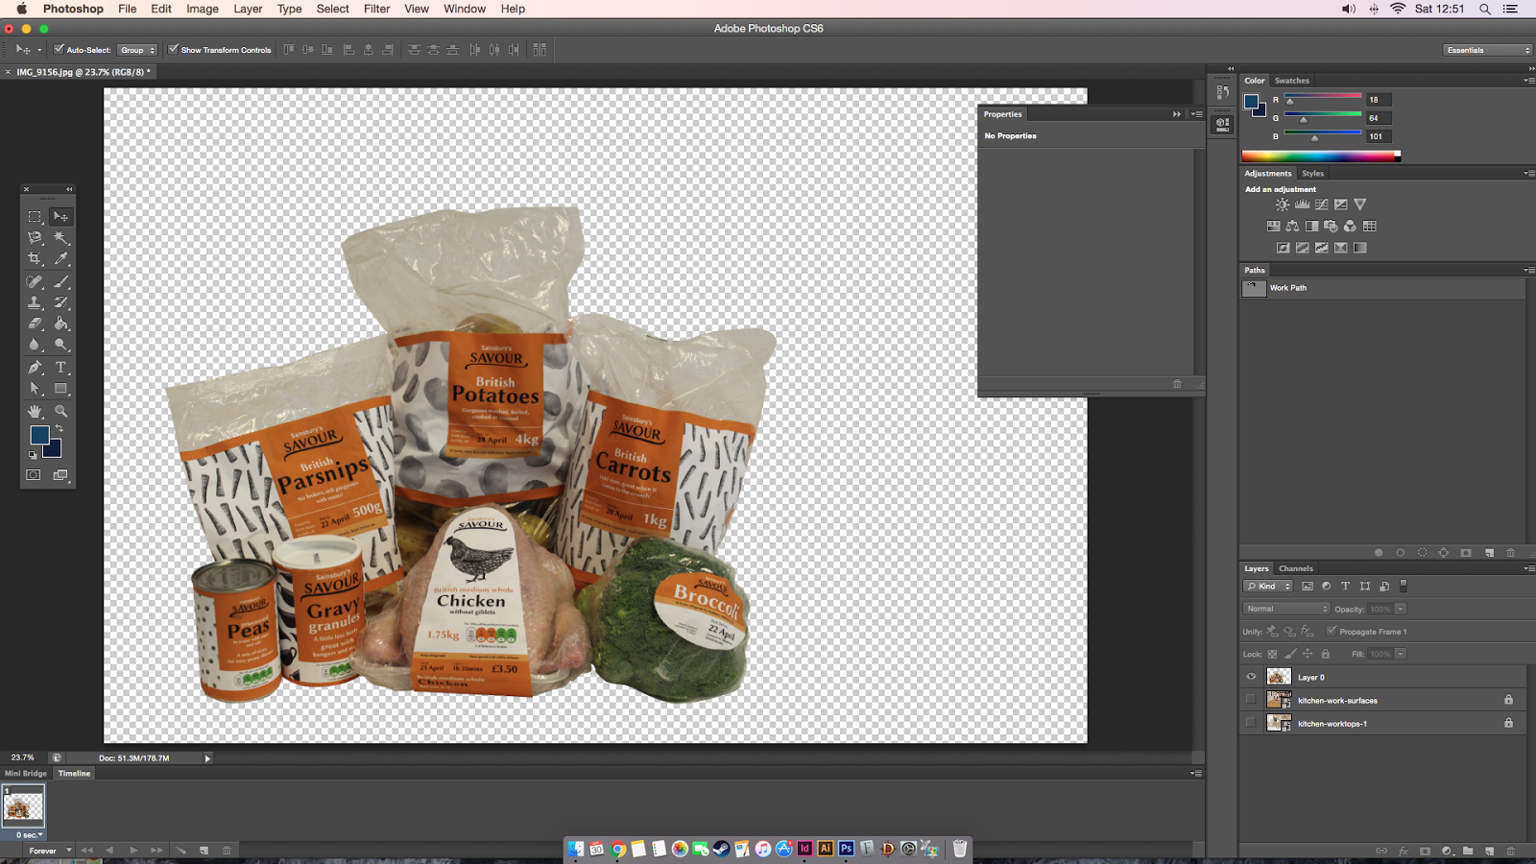Select the Healing Brush tool
The height and width of the screenshot is (864, 1536).
[x=35, y=281]
